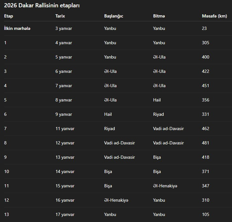Select the 'Məsafə (km)' column header
The height and width of the screenshot is (222, 232).
(x=214, y=16)
